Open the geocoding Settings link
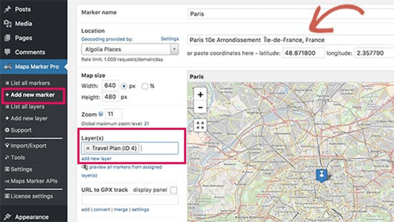 pyautogui.click(x=170, y=39)
